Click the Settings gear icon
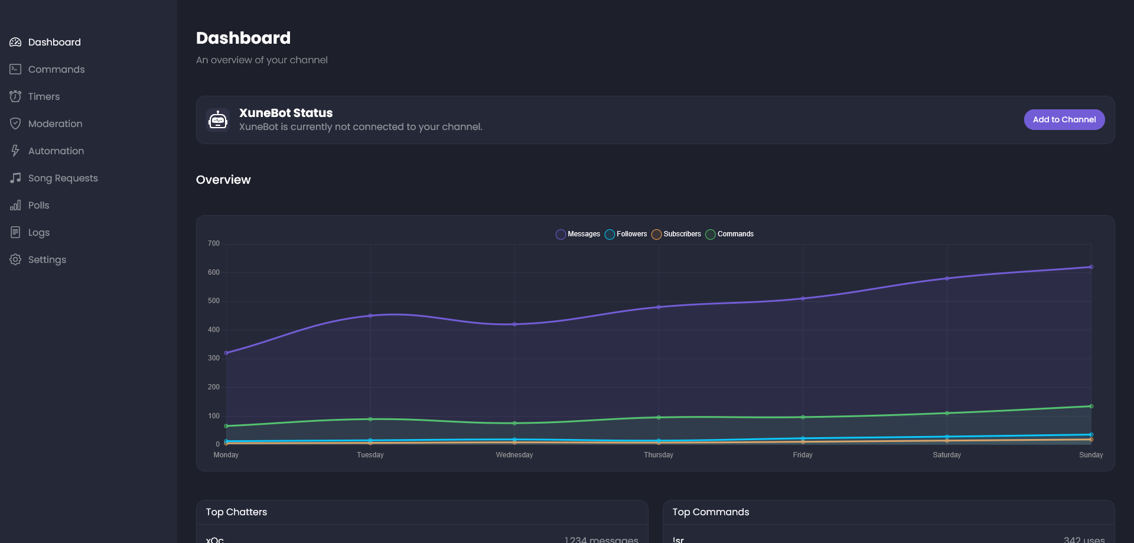Image resolution: width=1134 pixels, height=543 pixels. point(15,259)
